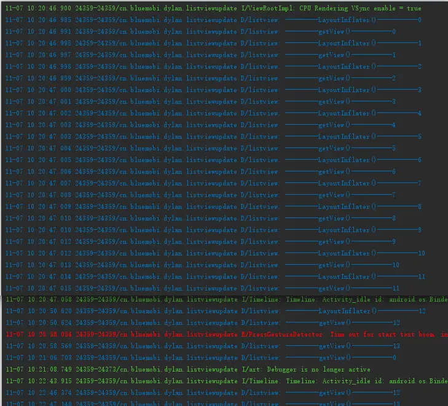Click the 'getView()——5' log row
Image resolution: width=448 pixels, height=406 pixels.
click(200, 149)
